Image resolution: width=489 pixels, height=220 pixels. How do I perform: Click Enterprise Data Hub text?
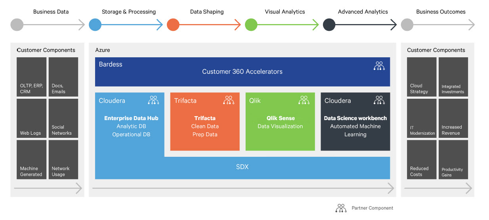click(131, 118)
